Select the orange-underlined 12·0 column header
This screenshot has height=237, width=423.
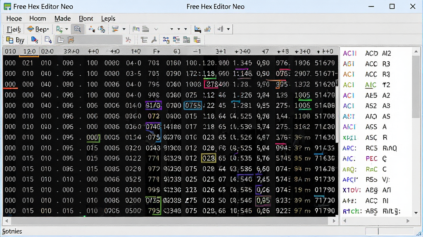29,51
